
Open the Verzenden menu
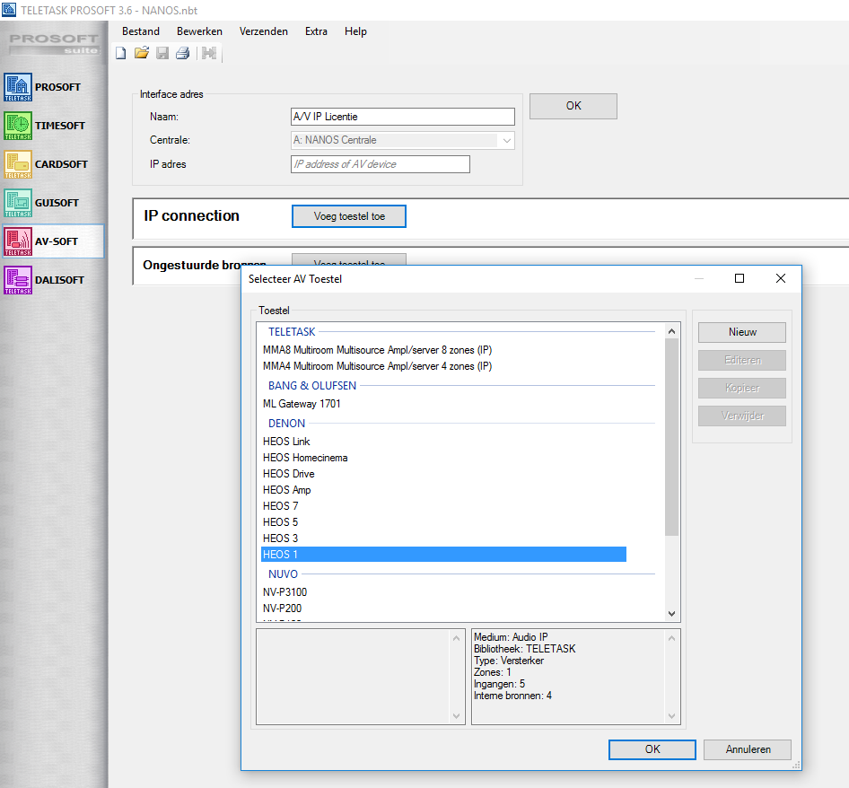[x=264, y=31]
